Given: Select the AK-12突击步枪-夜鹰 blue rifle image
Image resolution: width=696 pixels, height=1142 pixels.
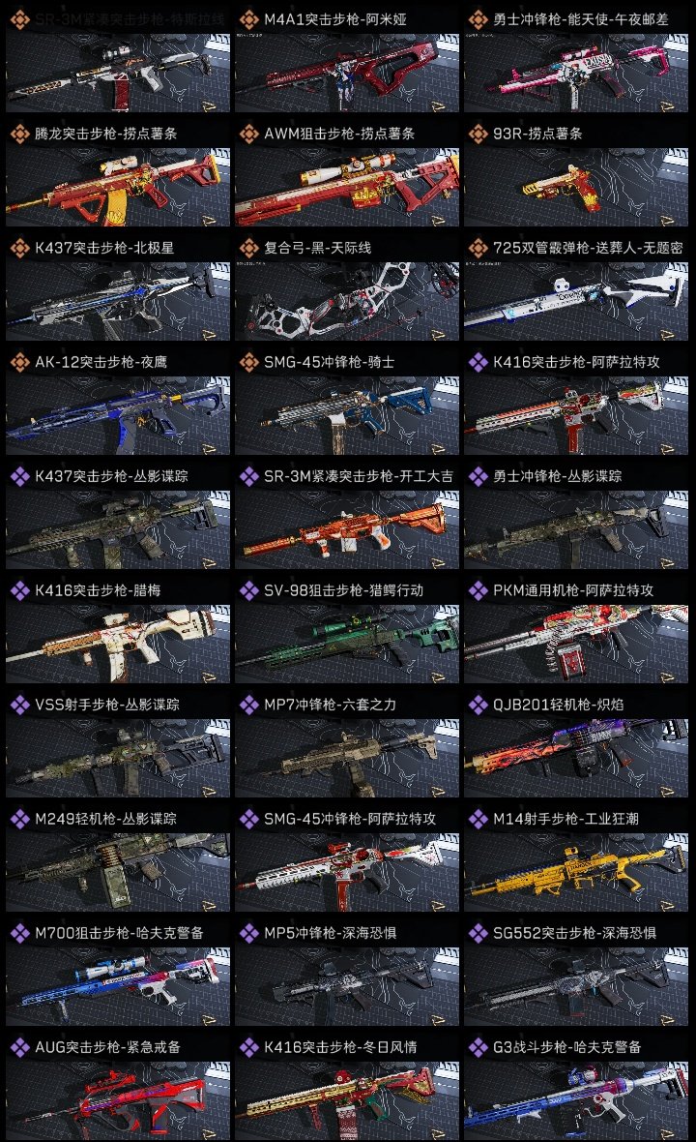Looking at the screenshot, I should [x=118, y=416].
